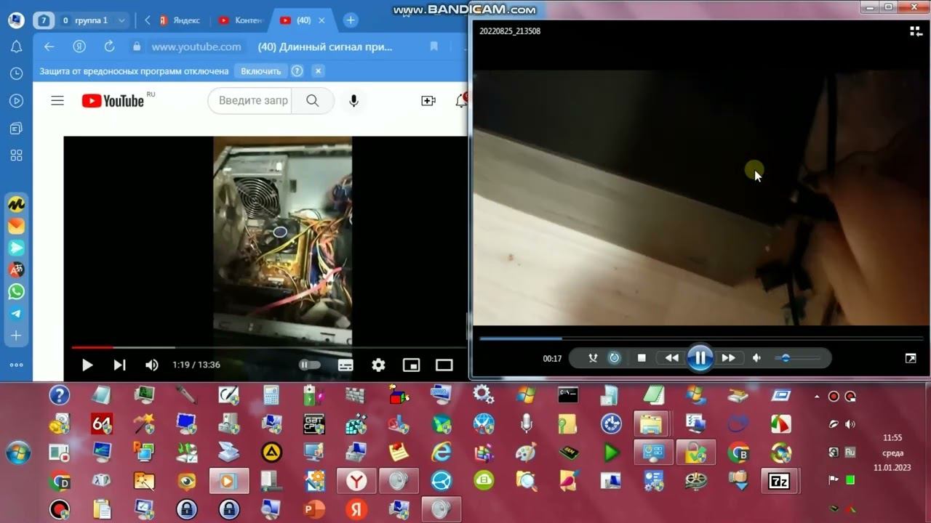Skip to next track in media player
Image resolution: width=931 pixels, height=523 pixels.
point(728,358)
